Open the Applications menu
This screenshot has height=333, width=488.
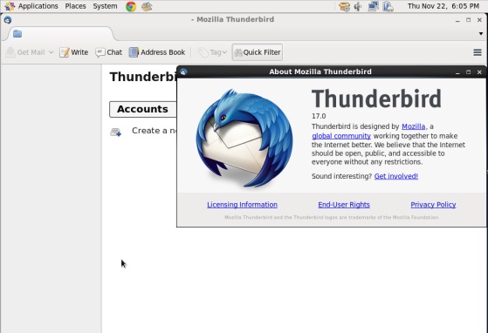32,6
